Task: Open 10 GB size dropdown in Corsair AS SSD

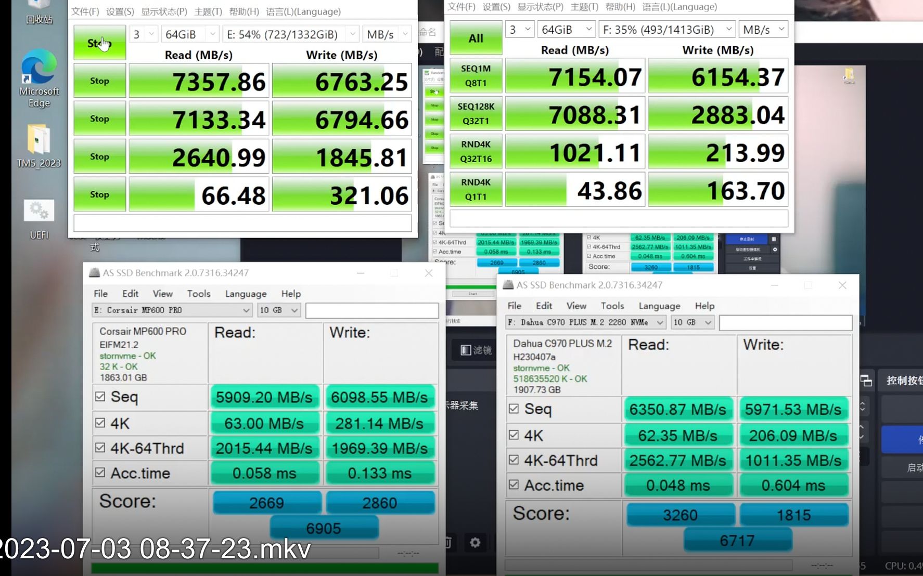Action: pos(279,310)
